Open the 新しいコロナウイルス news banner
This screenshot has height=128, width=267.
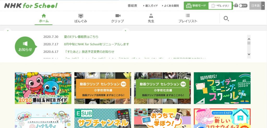point(222,118)
